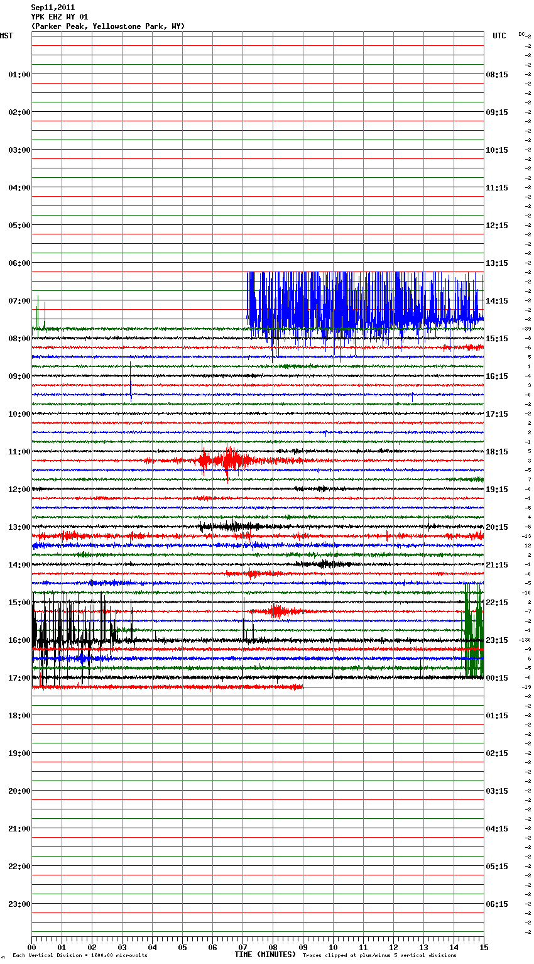Select the 11:00 MST time label
The height and width of the screenshot is (964, 534).
click(x=19, y=452)
